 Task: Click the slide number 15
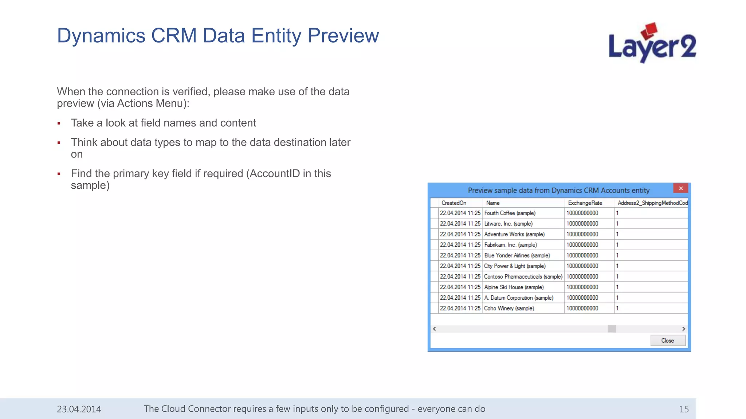coord(684,409)
